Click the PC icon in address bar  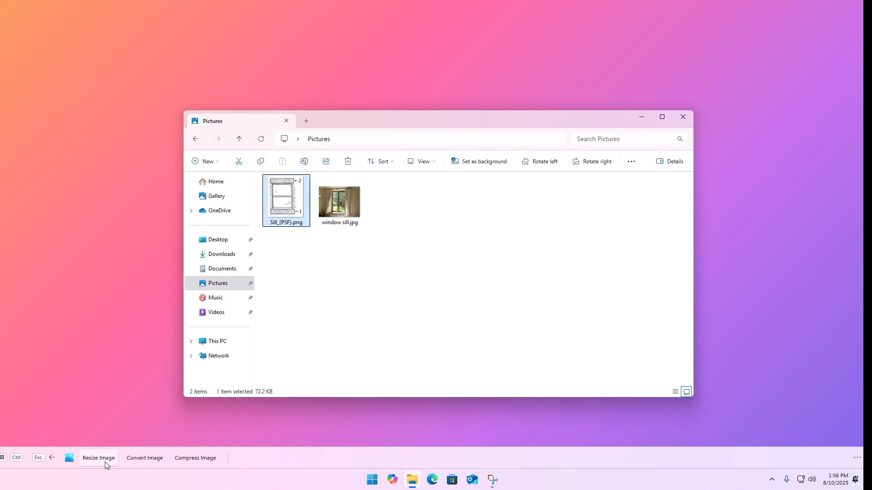coord(284,138)
